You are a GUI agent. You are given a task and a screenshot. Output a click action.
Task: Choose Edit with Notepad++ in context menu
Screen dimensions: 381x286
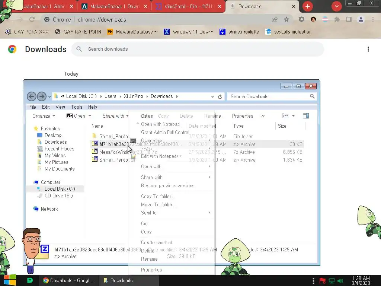[x=161, y=156]
